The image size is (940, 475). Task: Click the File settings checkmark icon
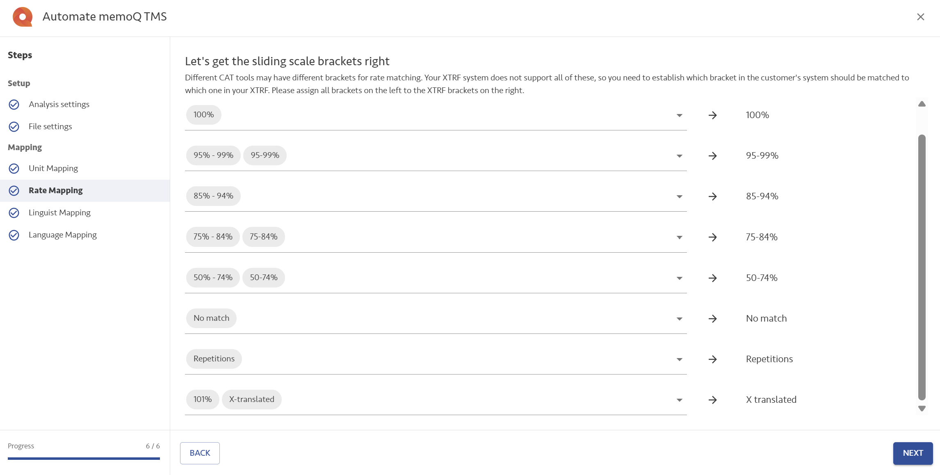point(14,127)
